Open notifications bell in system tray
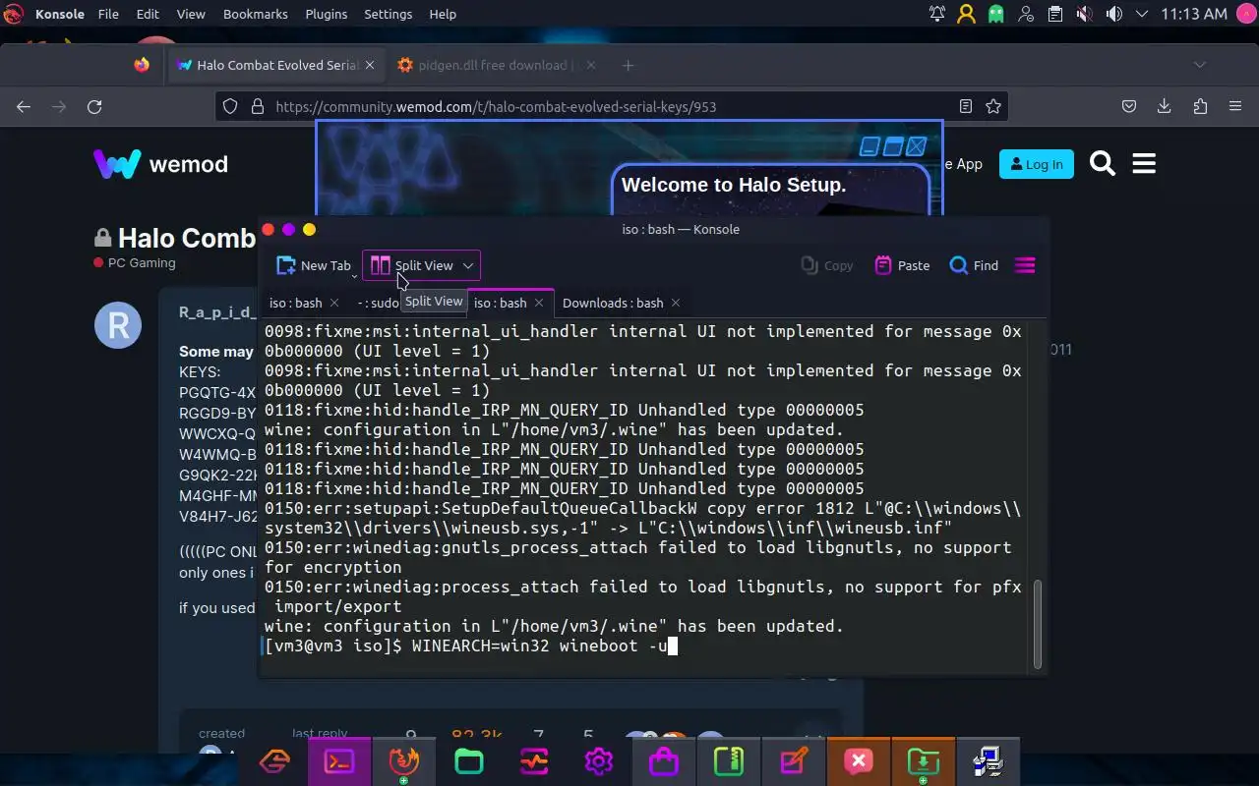 937,14
